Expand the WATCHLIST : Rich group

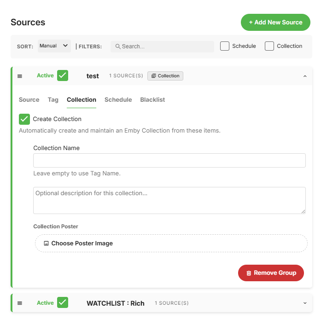coord(305,303)
